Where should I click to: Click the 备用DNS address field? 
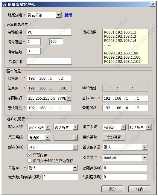(125, 108)
